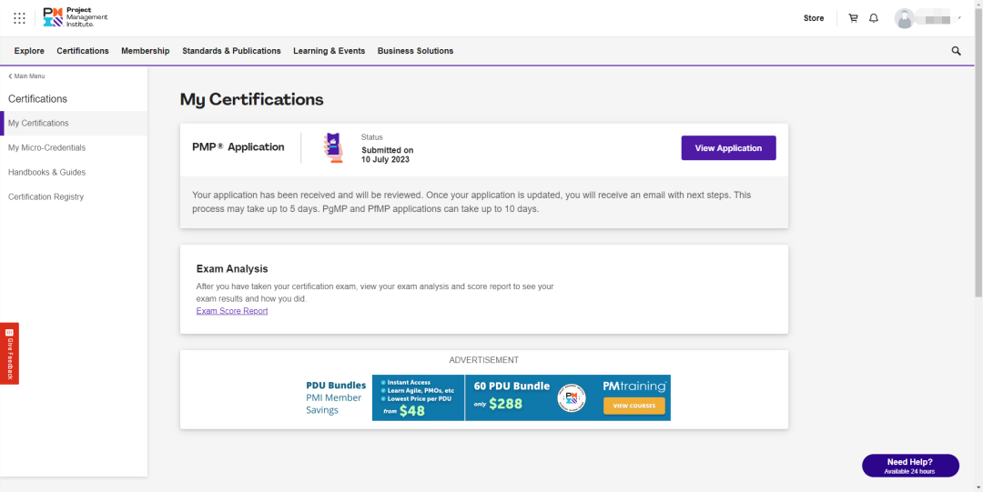The image size is (983, 492).
Task: Click the PDU Bundles ad banner text
Action: click(335, 398)
